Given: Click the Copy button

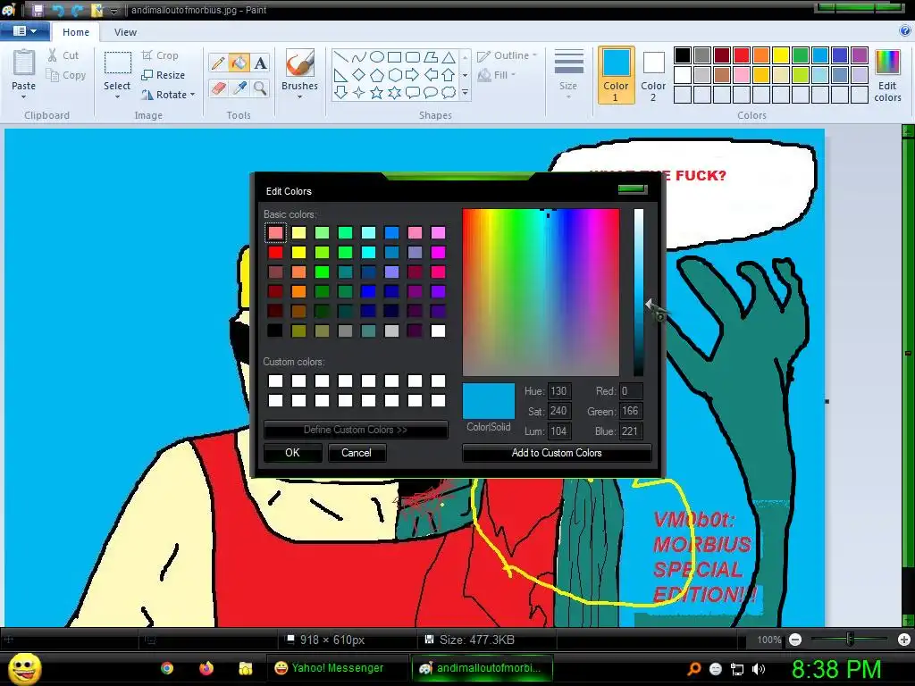Looking at the screenshot, I should tap(65, 75).
